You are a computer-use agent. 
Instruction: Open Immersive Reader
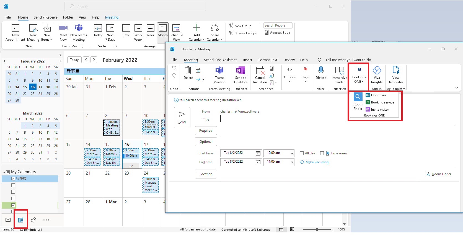click(x=339, y=71)
